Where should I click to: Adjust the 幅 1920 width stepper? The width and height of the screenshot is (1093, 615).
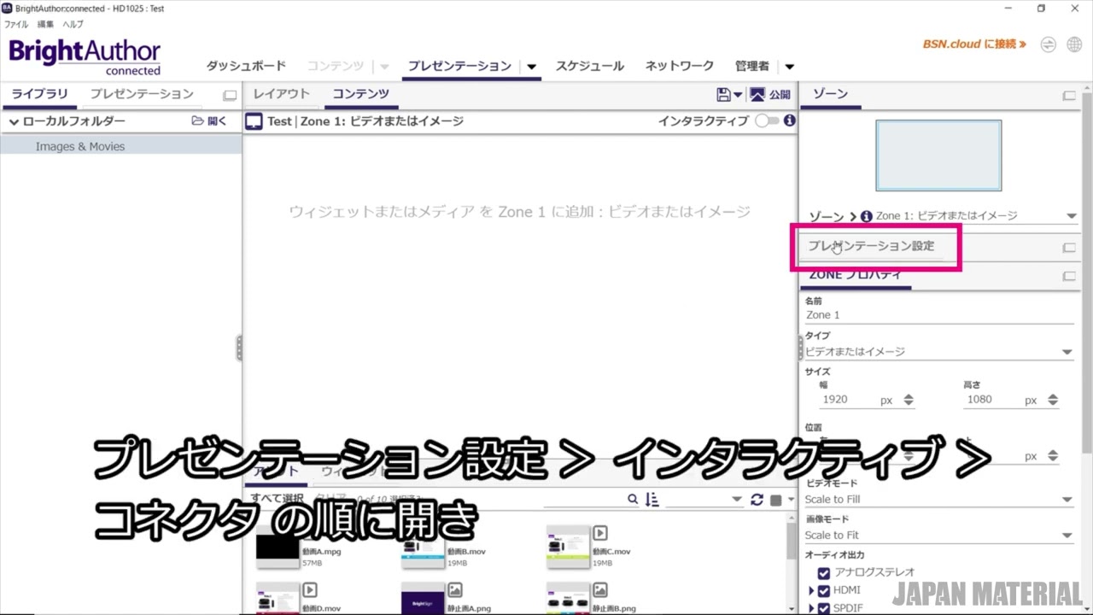909,400
